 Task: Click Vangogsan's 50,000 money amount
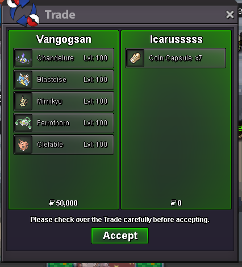64,203
